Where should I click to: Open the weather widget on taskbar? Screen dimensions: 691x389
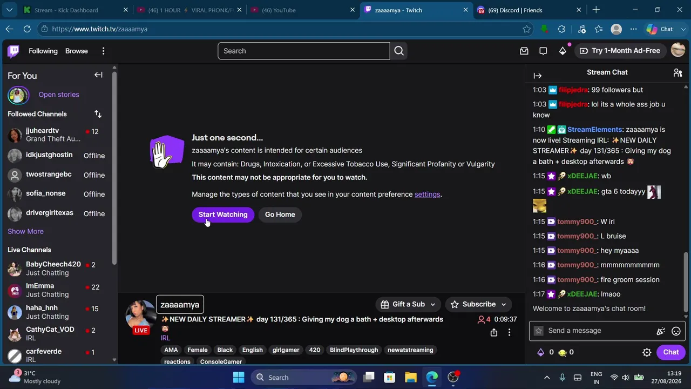(35, 377)
